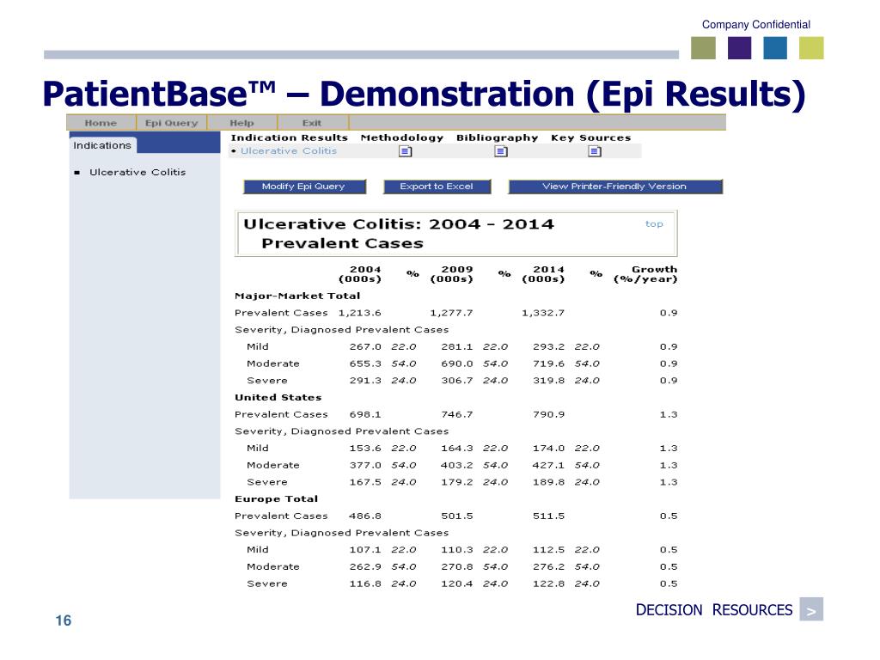Open the Key Sources document icon

click(595, 151)
